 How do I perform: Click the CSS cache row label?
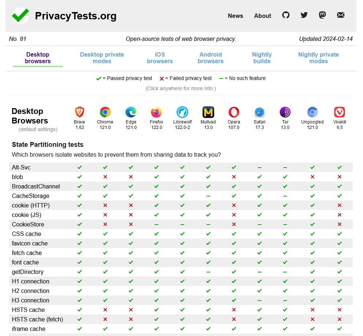click(27, 234)
